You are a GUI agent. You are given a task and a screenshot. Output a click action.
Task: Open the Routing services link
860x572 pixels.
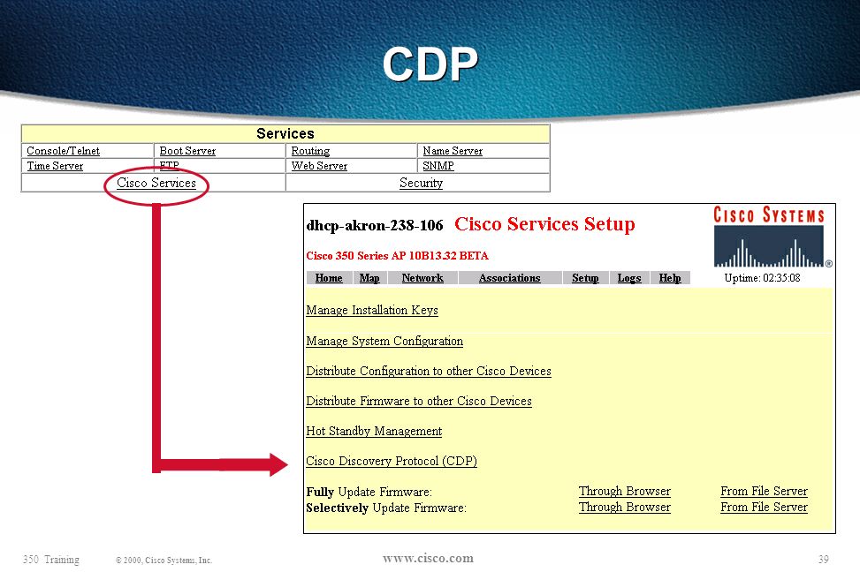tap(310, 151)
